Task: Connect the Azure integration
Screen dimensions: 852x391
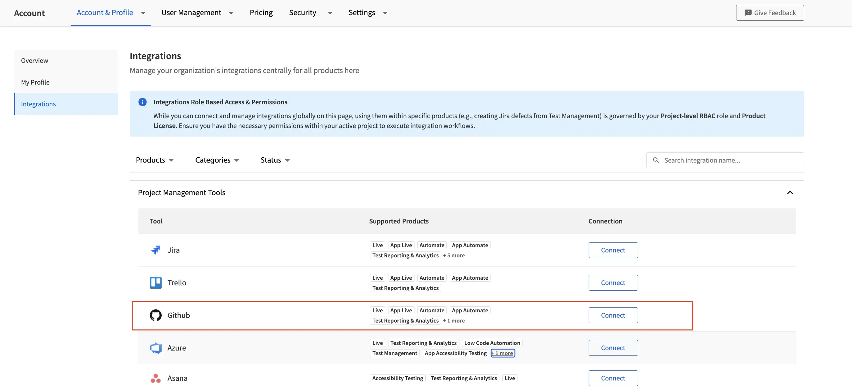Action: (613, 348)
